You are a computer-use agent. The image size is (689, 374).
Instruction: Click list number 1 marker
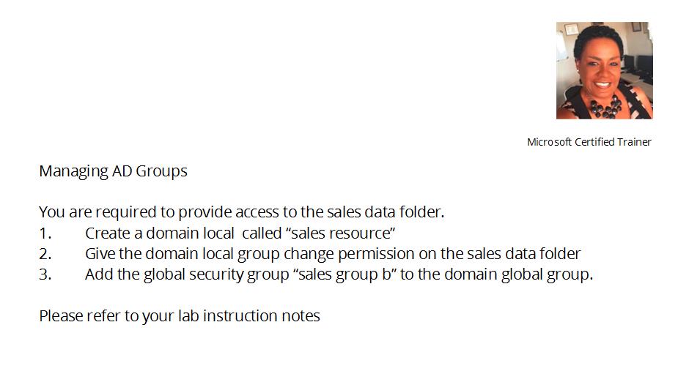[x=45, y=233]
